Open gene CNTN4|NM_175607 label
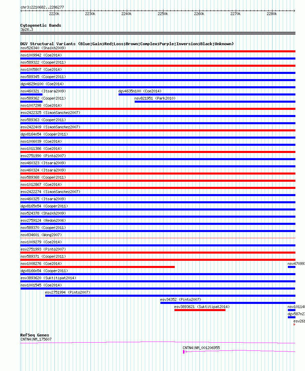305x371 pixels. click(x=36, y=339)
